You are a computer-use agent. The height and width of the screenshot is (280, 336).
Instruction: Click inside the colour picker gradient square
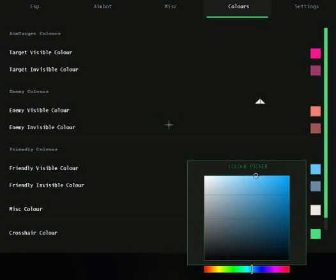[247, 218]
